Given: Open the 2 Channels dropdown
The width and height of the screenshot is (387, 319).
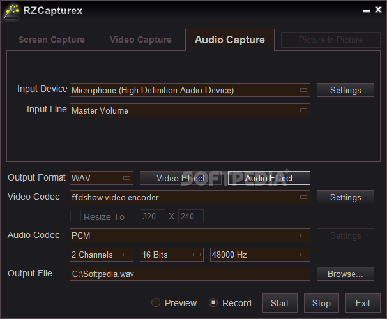Looking at the screenshot, I should 102,255.
